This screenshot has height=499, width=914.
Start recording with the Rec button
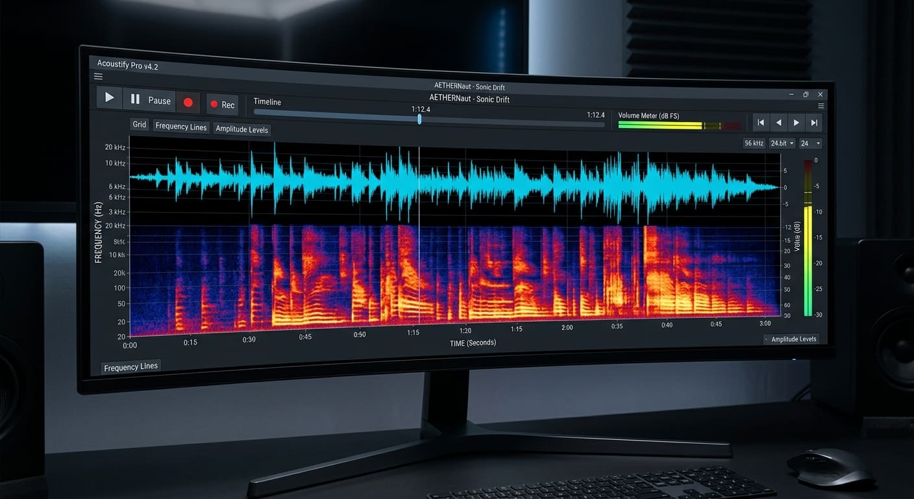click(223, 105)
